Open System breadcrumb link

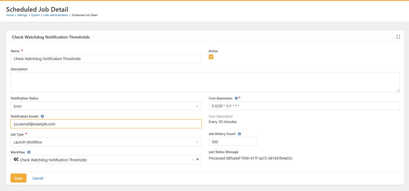click(35, 15)
